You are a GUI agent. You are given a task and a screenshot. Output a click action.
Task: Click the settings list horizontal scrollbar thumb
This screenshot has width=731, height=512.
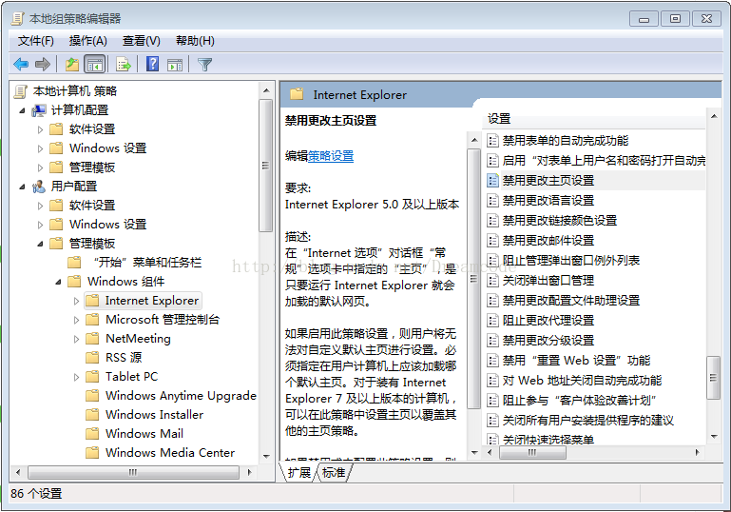[x=532, y=452]
